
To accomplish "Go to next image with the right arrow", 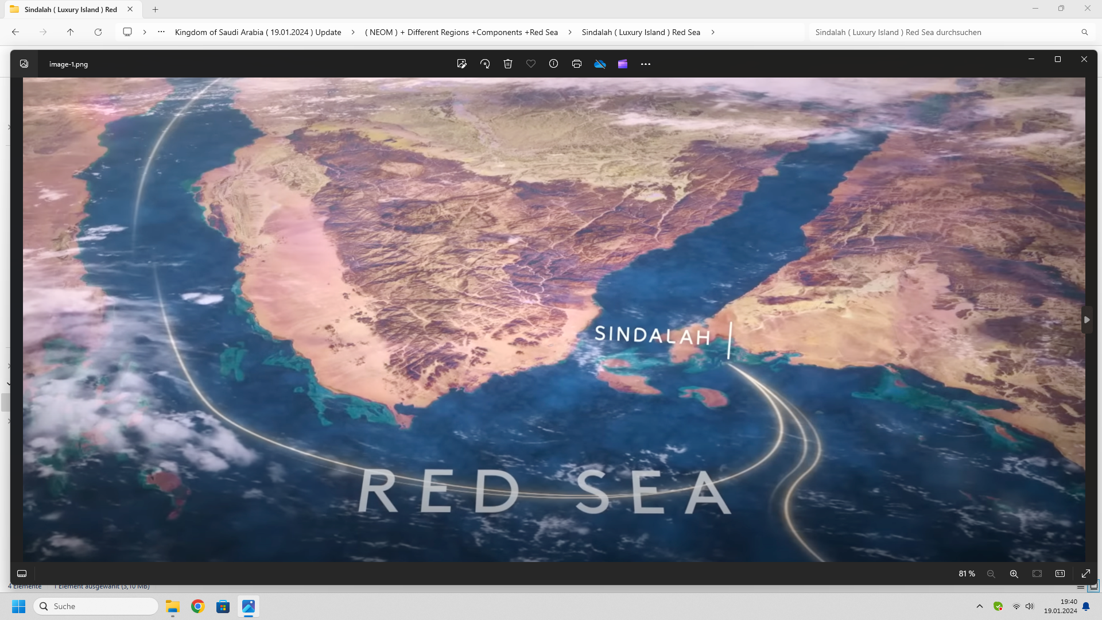I will click(1087, 320).
